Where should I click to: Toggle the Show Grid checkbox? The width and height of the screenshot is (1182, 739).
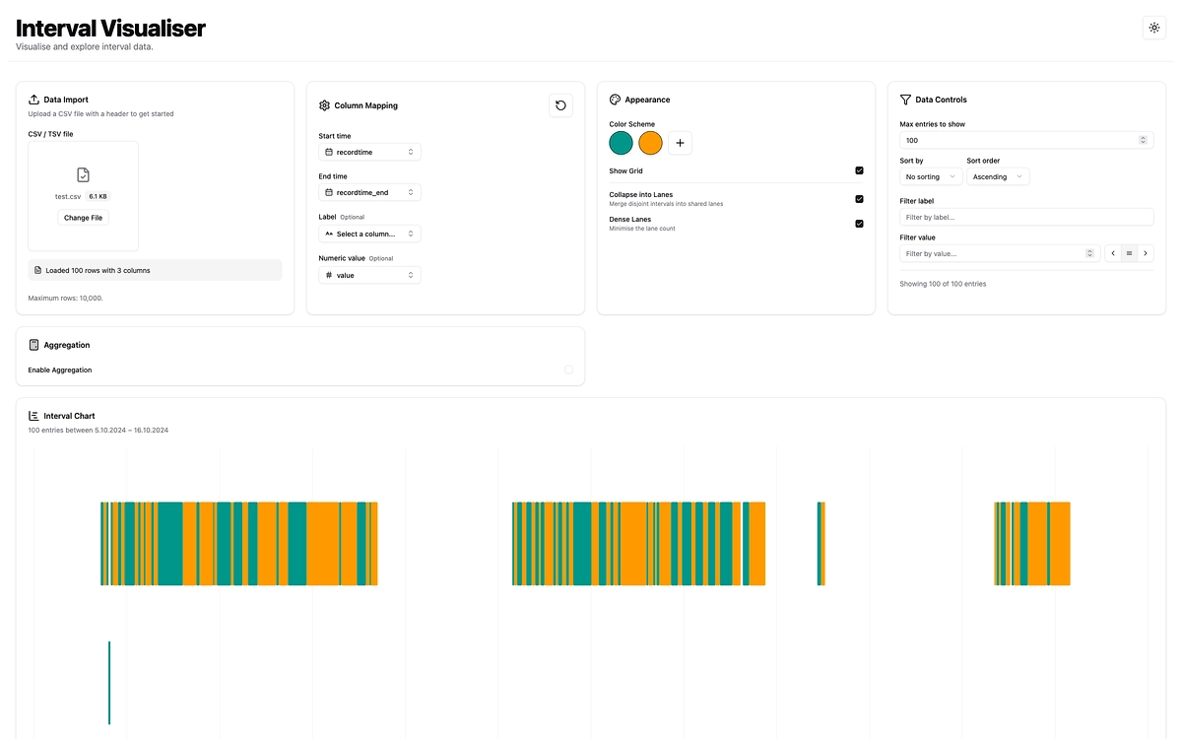coord(859,170)
